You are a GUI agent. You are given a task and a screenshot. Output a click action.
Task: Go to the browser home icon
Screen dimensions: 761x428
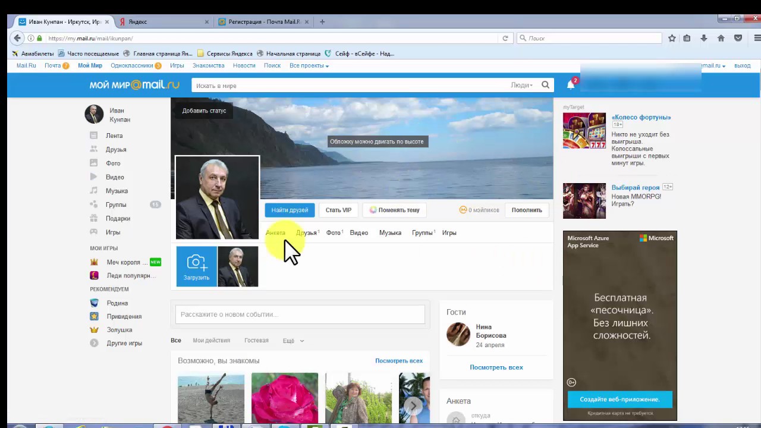[721, 38]
